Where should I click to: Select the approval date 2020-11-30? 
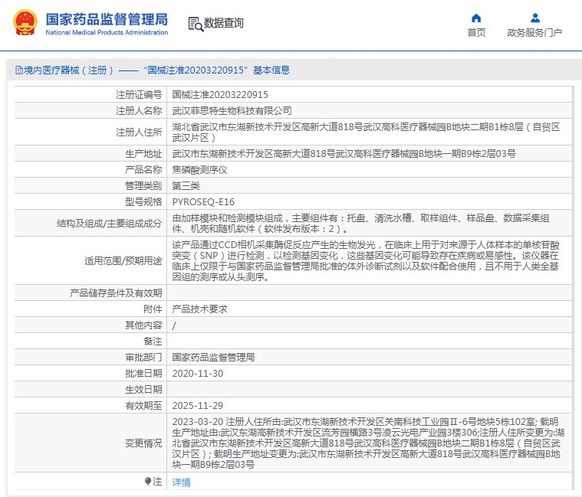pos(198,373)
